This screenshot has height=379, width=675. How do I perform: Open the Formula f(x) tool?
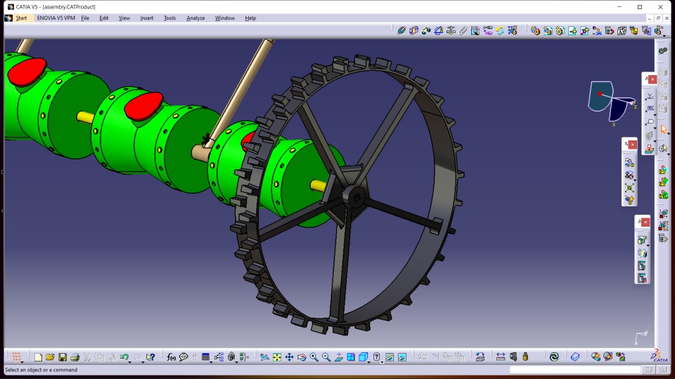pos(171,357)
